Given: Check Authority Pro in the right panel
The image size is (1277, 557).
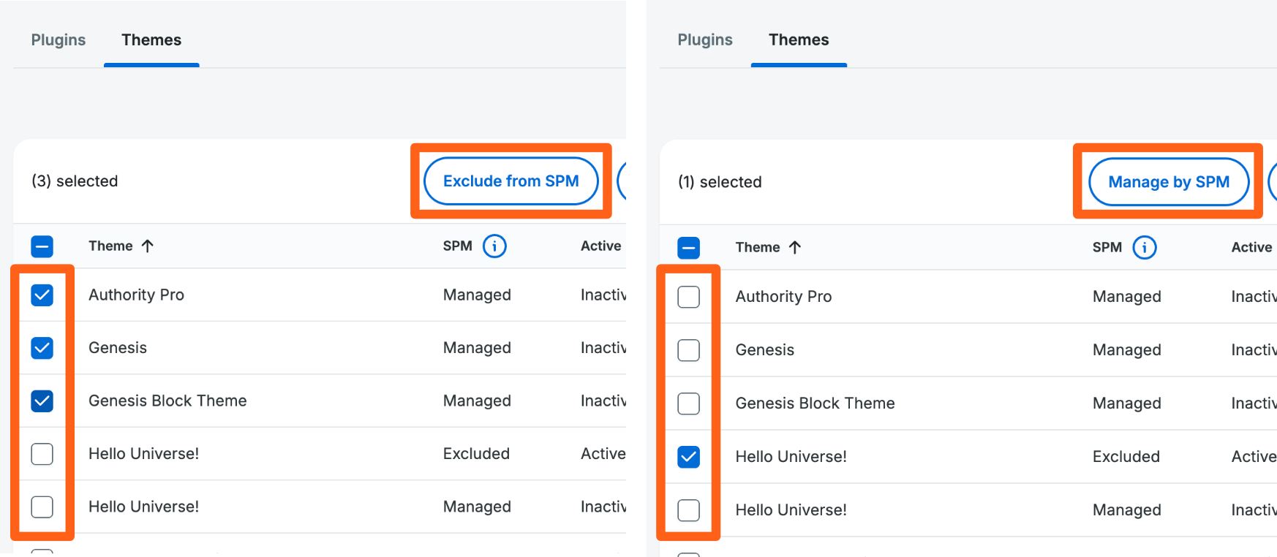Looking at the screenshot, I should pyautogui.click(x=689, y=297).
